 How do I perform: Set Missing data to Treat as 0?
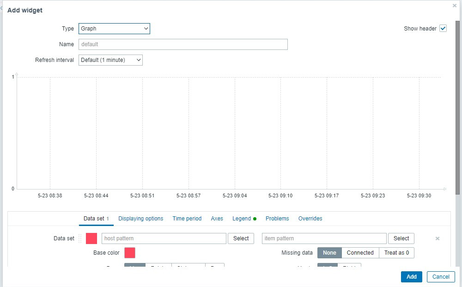[396, 253]
